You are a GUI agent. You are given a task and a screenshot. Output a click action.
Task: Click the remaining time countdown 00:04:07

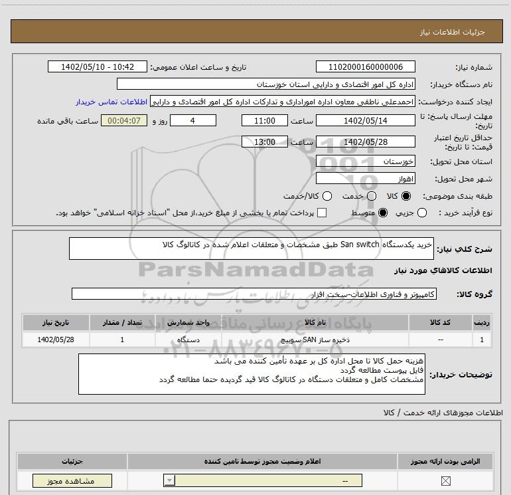pyautogui.click(x=124, y=120)
